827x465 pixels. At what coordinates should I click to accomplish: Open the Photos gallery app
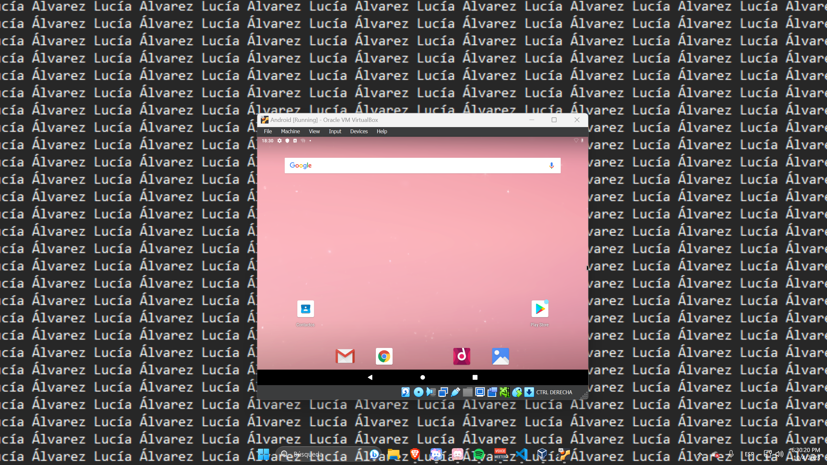click(500, 356)
